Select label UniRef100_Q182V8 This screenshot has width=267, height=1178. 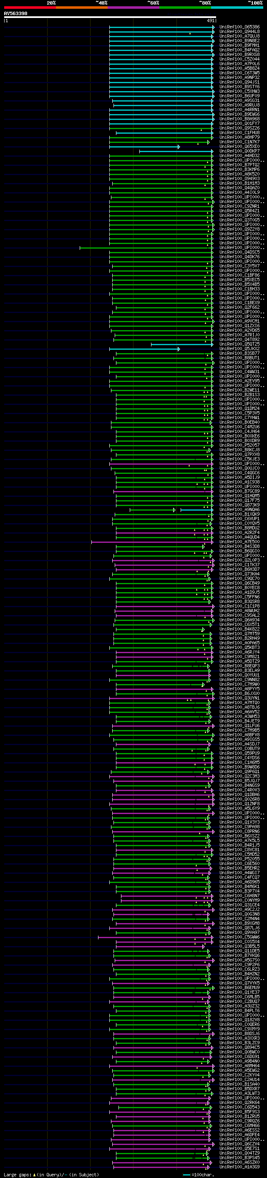coord(239,1019)
